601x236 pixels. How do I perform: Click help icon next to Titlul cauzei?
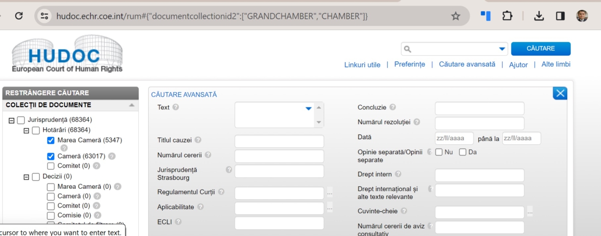pyautogui.click(x=198, y=140)
